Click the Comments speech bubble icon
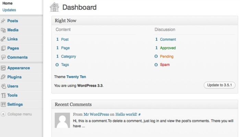This screenshot has width=240, height=137. (3, 57)
